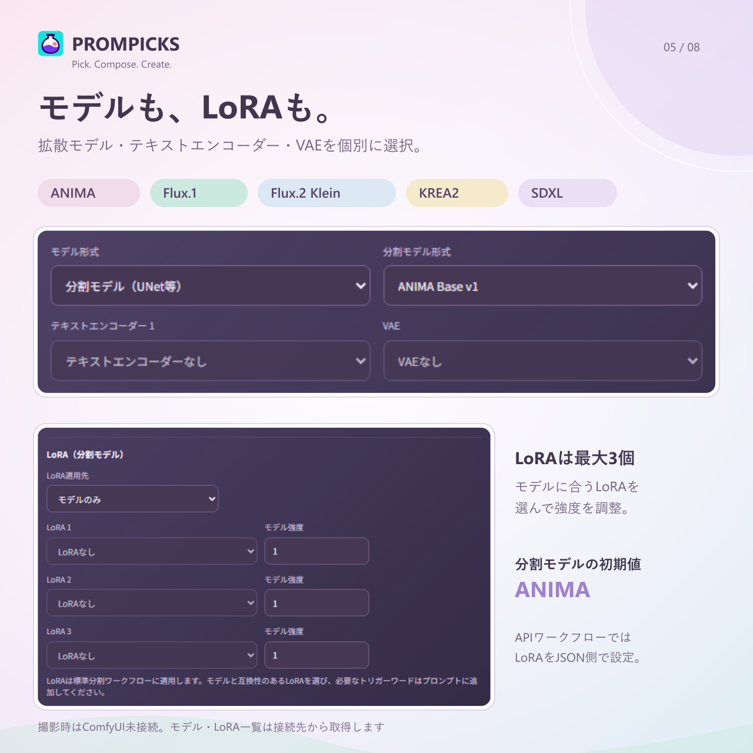Select the Flux.1 model tag
Viewport: 753px width, 753px height.
click(199, 193)
